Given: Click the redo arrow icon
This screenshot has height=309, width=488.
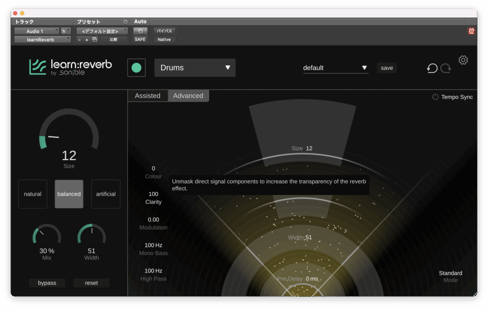Looking at the screenshot, I should [446, 68].
